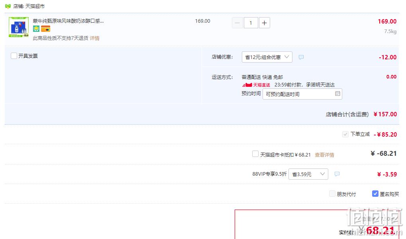Click the ¥ -68.21 card deduction amount
Screen dimensions: 406x239
pyautogui.click(x=384, y=153)
